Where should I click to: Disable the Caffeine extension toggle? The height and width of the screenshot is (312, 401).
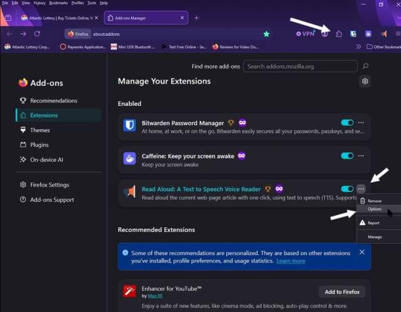pos(347,156)
